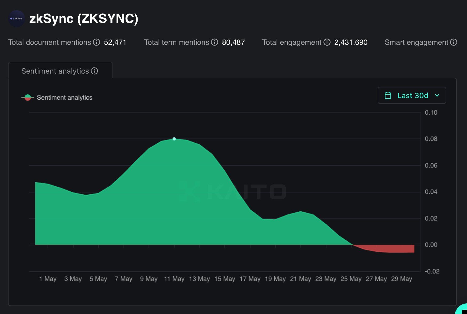Image resolution: width=467 pixels, height=314 pixels.
Task: Click the 80,487 term mentions value
Action: tap(233, 42)
